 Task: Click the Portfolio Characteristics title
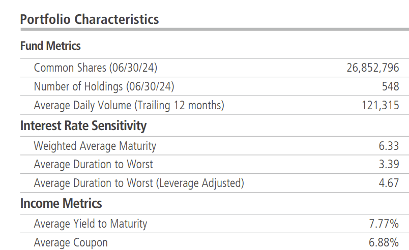[x=90, y=19]
